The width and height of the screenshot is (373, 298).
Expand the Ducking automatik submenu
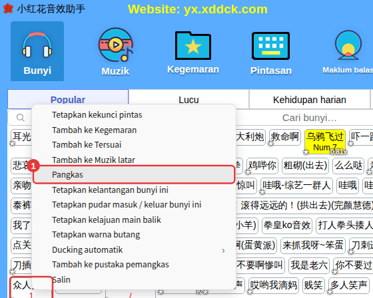pyautogui.click(x=134, y=249)
